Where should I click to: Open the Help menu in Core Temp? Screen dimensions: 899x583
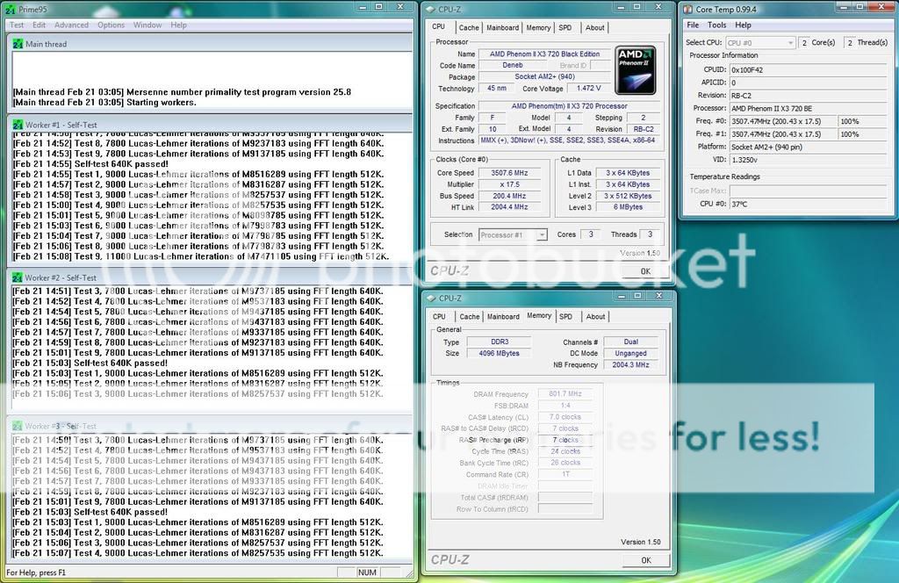point(743,25)
